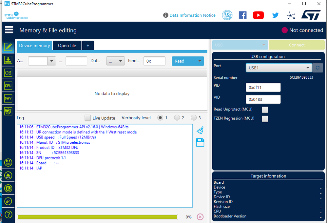Click 'No data to display' text
The width and height of the screenshot is (327, 223).
click(x=112, y=93)
